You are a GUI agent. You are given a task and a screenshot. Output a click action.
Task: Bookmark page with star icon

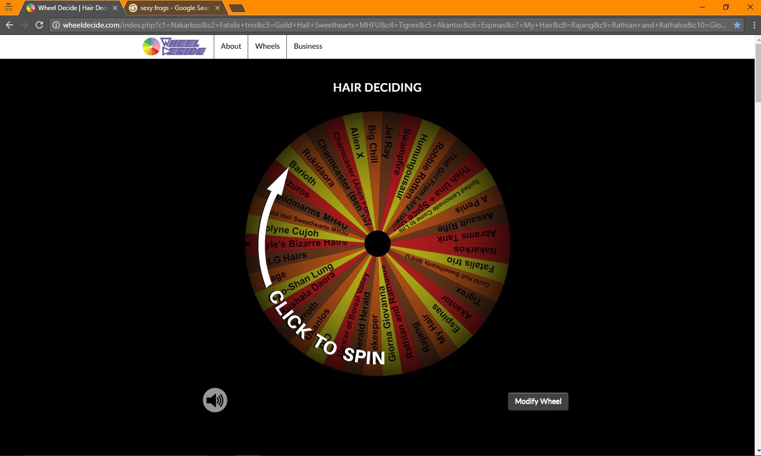pyautogui.click(x=737, y=25)
